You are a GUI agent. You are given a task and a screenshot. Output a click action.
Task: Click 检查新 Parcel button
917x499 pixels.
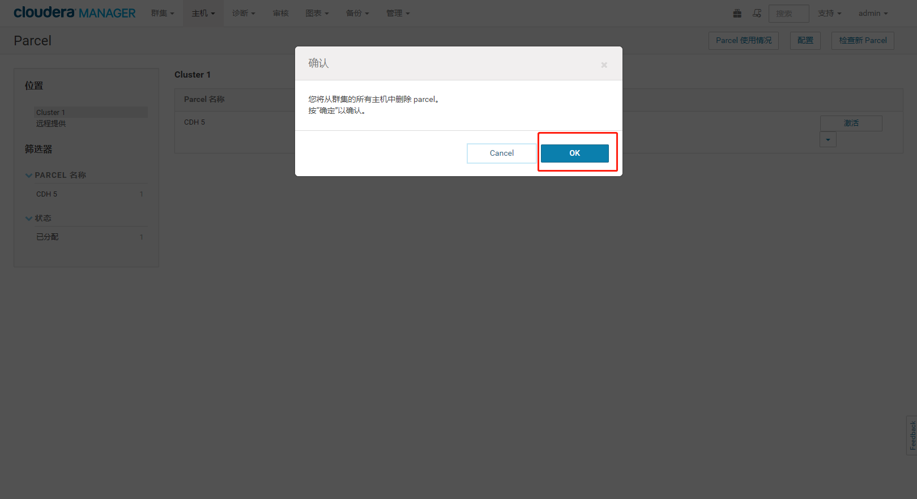coord(862,40)
